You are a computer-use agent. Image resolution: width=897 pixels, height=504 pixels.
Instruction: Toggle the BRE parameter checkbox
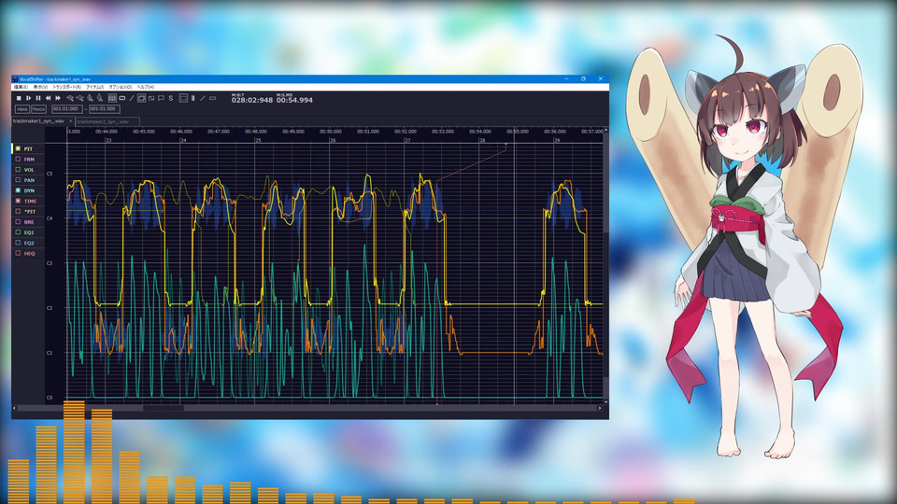(18, 222)
